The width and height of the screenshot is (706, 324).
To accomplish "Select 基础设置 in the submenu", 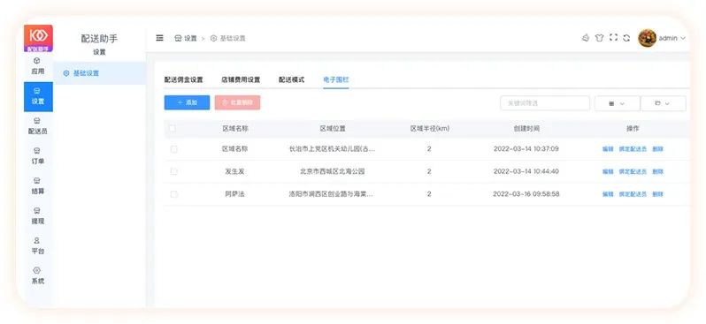I will 99,73.
